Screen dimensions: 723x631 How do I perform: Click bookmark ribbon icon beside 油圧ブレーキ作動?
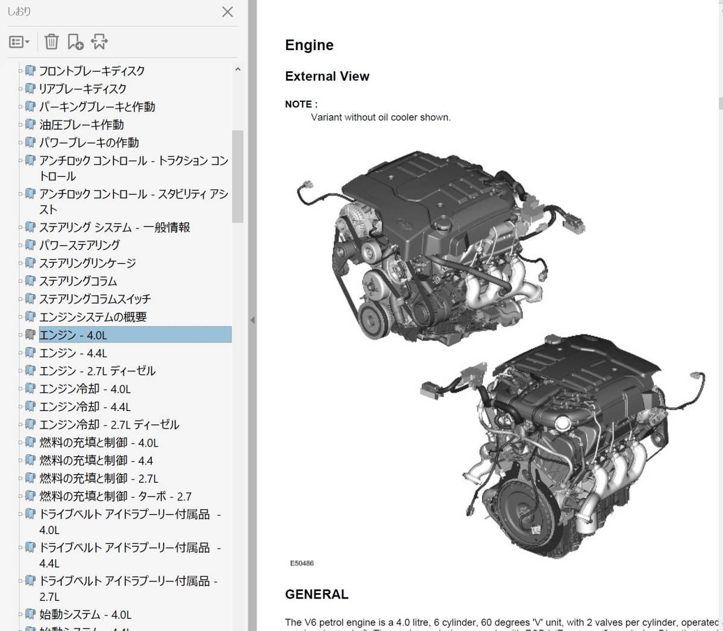click(30, 125)
